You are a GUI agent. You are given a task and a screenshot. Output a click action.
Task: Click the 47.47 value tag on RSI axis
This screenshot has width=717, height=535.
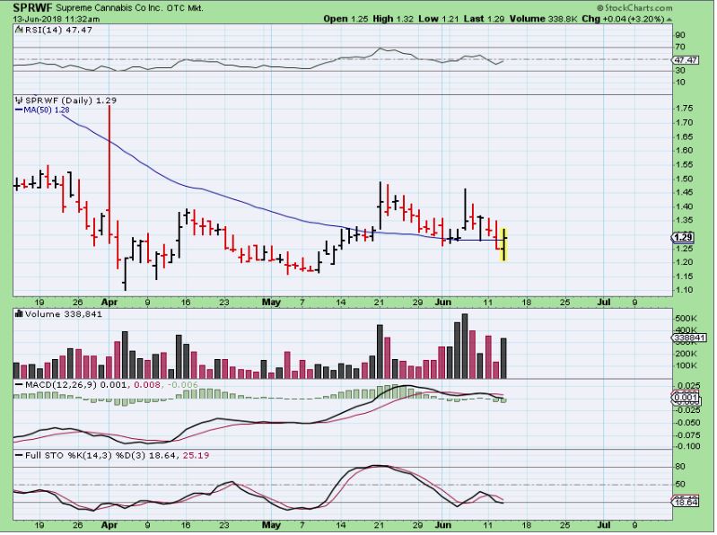(x=686, y=60)
